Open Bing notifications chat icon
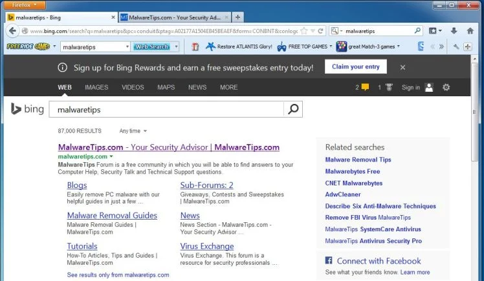 [365, 87]
